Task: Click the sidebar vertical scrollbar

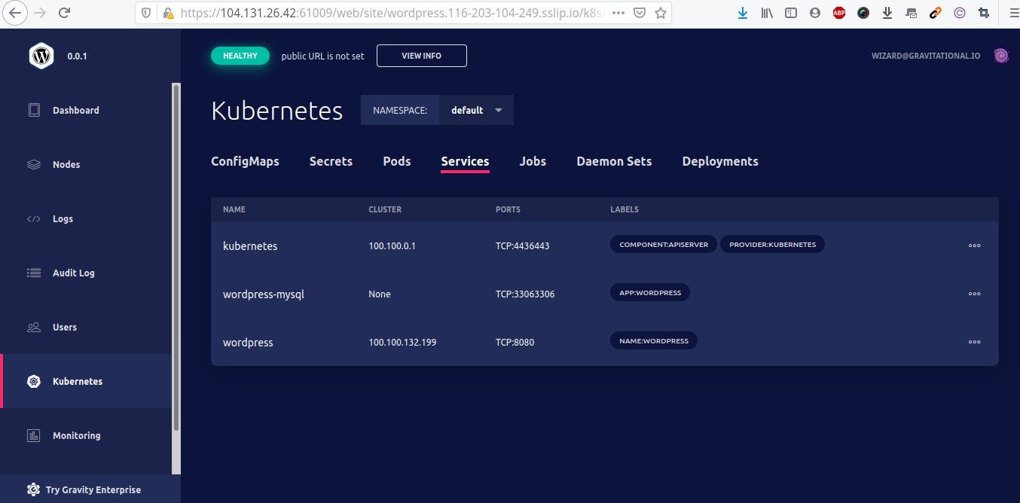Action: 176,256
